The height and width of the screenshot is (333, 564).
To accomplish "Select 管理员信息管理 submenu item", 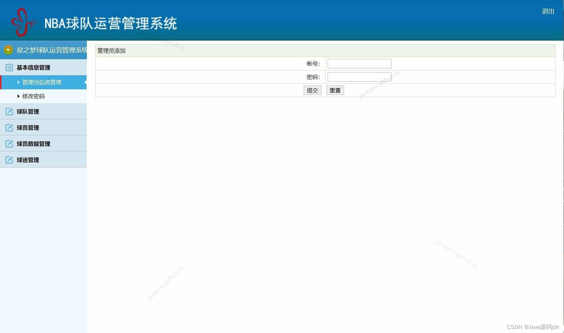I will click(x=43, y=82).
